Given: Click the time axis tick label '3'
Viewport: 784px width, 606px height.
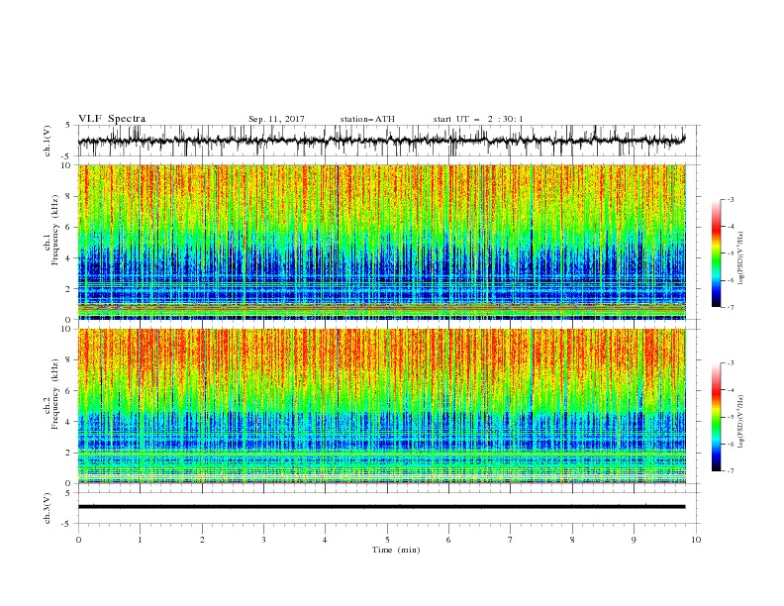Looking at the screenshot, I should [x=263, y=540].
